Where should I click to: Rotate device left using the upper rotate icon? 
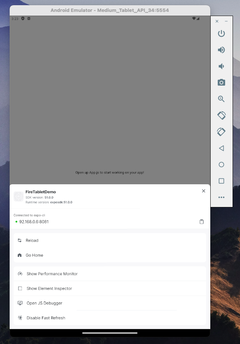coord(221,115)
